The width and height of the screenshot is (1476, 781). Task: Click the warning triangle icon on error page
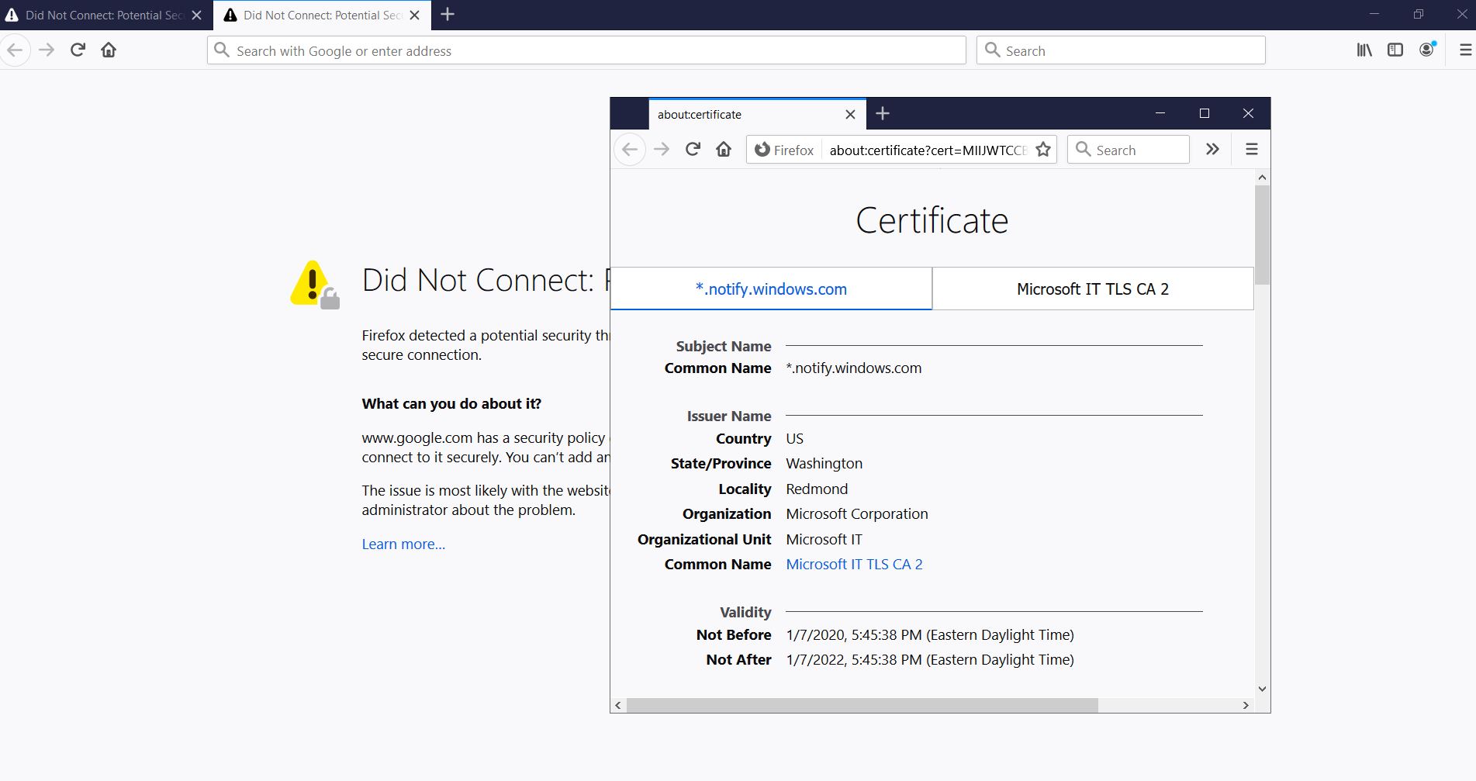click(x=315, y=284)
